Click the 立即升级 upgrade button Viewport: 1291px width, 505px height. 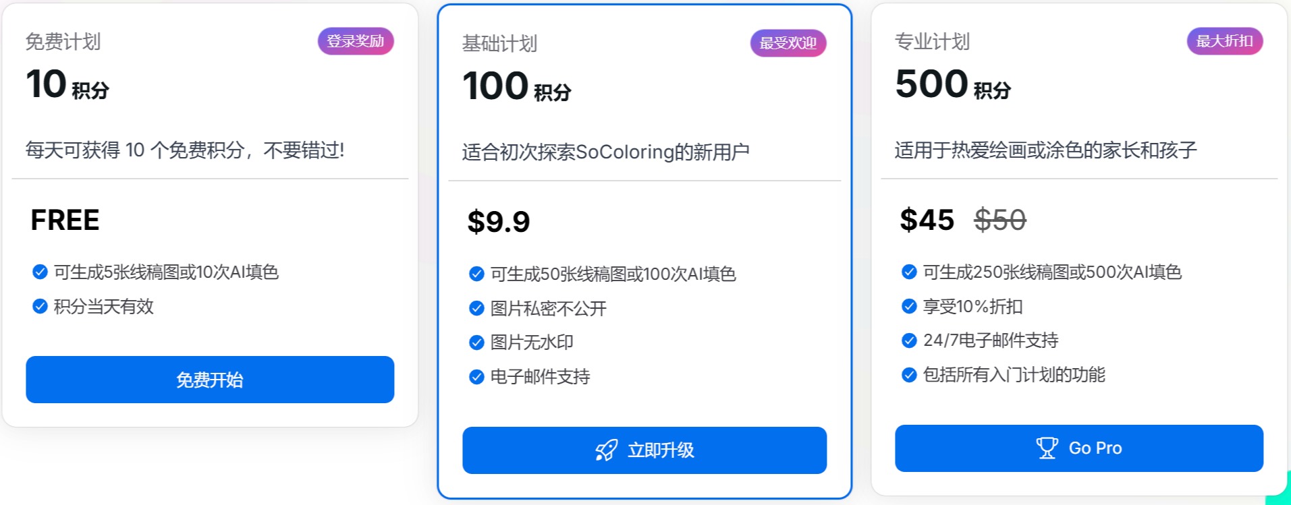[x=644, y=450]
